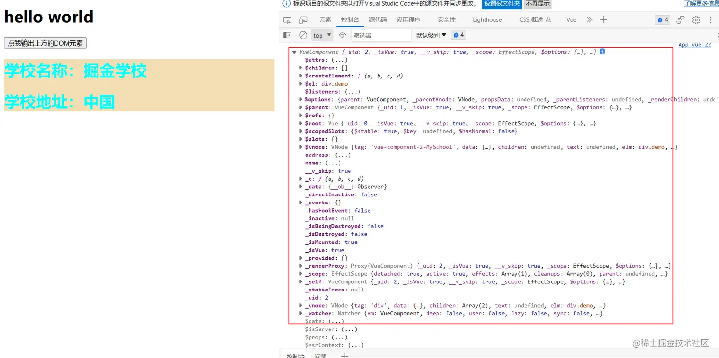The image size is (719, 358).
Task: Click the $isServer (...) getter value
Action: click(x=349, y=329)
